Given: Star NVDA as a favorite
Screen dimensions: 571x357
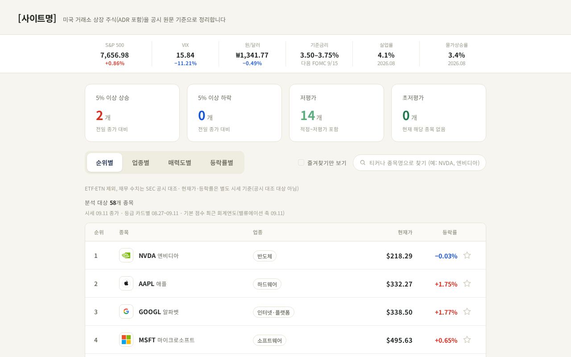Looking at the screenshot, I should tap(467, 255).
